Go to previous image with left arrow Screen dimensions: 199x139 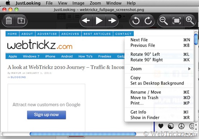(x=86, y=21)
